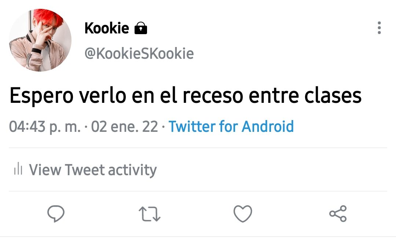Click the display name Kookie
The height and width of the screenshot is (242, 396).
[x=107, y=28]
